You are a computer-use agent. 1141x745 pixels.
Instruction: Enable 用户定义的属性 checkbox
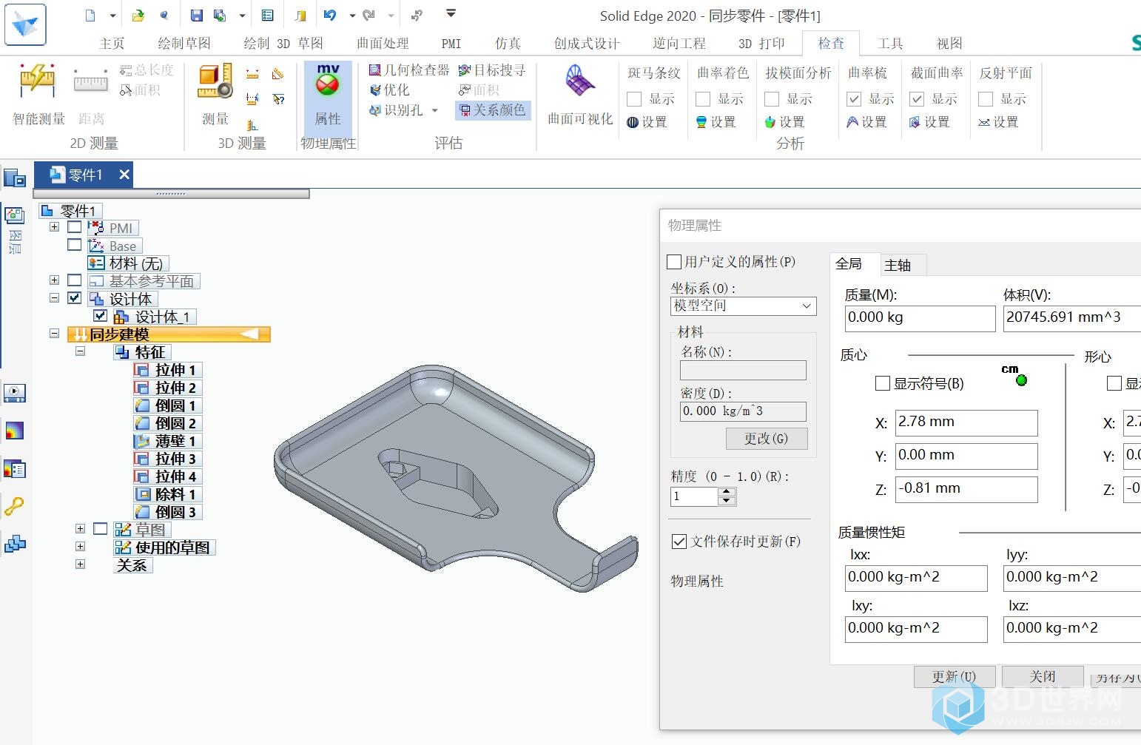tap(674, 262)
